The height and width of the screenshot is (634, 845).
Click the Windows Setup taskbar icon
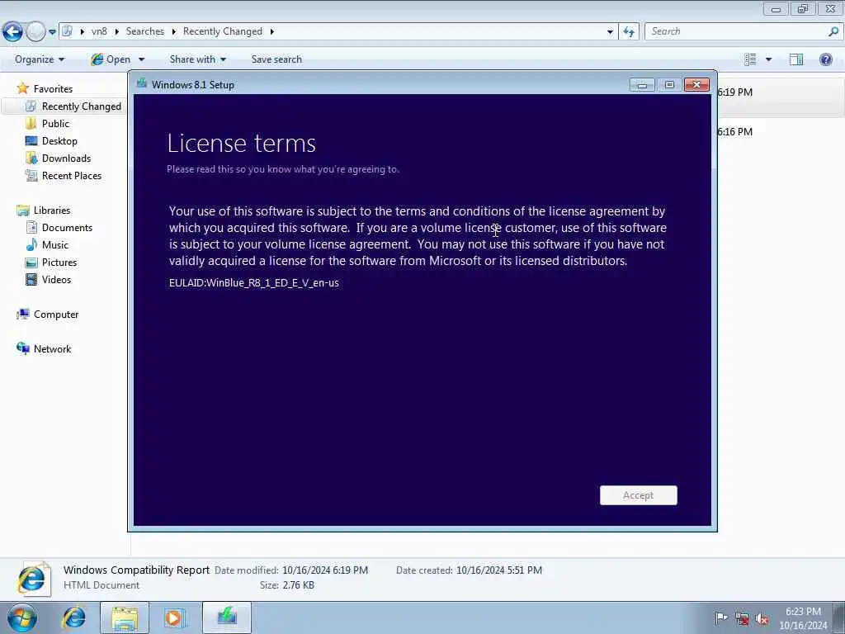click(227, 617)
